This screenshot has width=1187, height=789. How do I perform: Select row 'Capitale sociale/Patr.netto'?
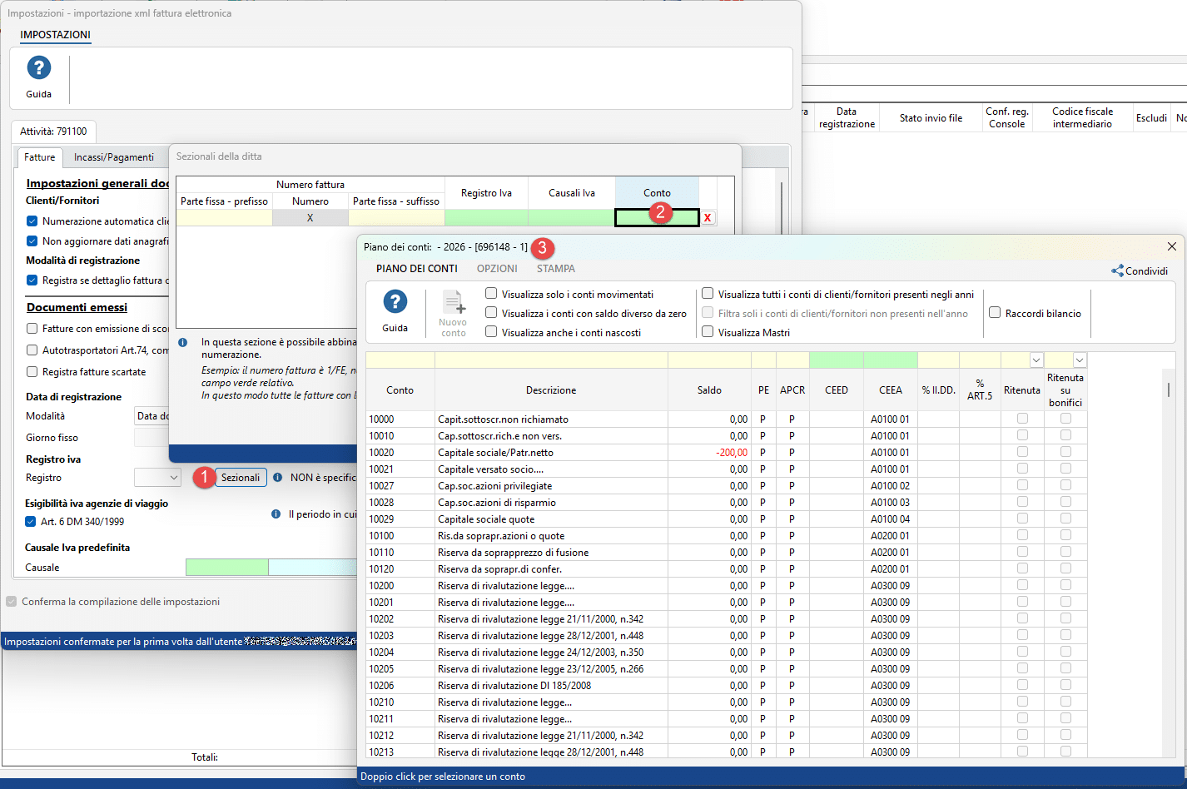[x=727, y=453]
